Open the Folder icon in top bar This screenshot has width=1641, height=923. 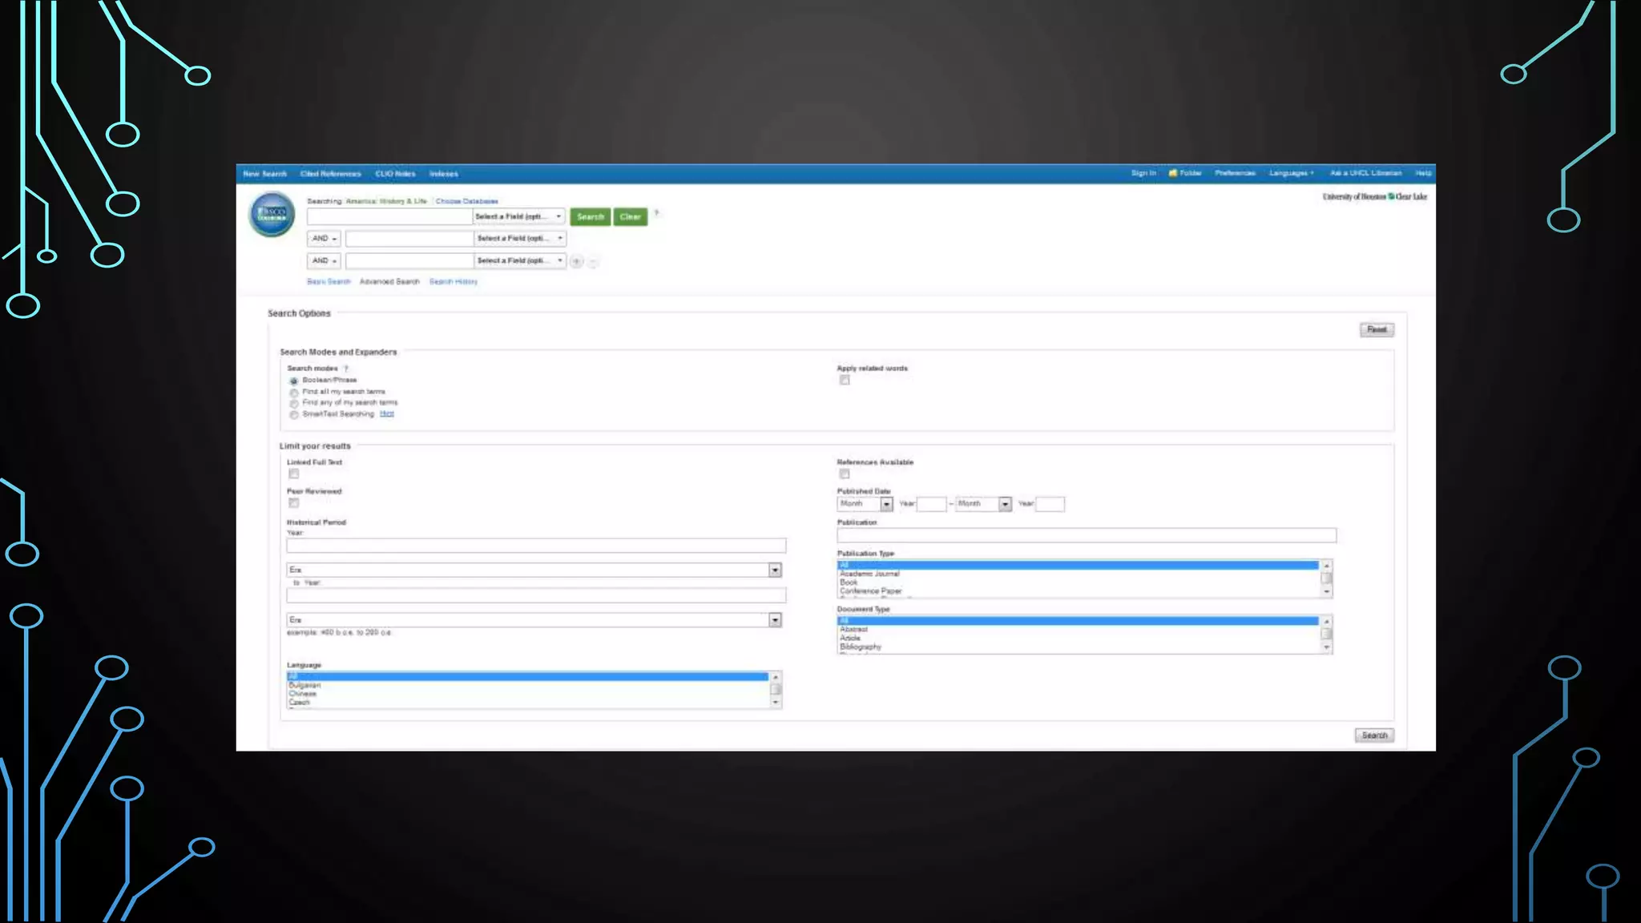pos(1173,173)
